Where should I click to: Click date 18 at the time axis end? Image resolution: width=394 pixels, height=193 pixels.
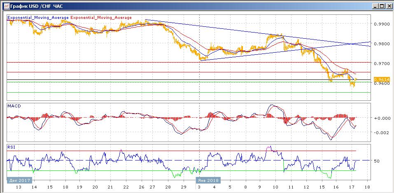[x=367, y=186]
